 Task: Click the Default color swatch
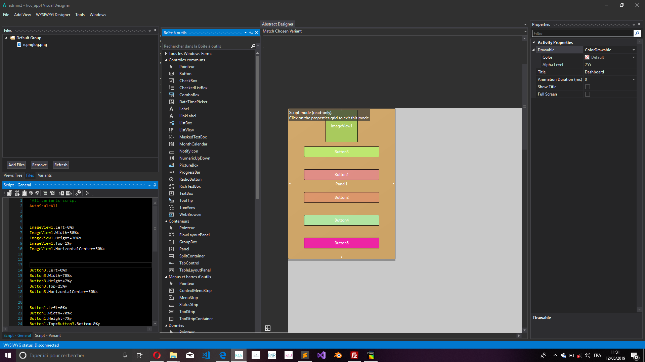pos(587,57)
